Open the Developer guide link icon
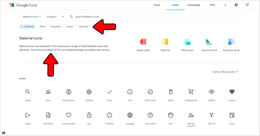Viewport: 260px width, 136px height. pos(231,42)
